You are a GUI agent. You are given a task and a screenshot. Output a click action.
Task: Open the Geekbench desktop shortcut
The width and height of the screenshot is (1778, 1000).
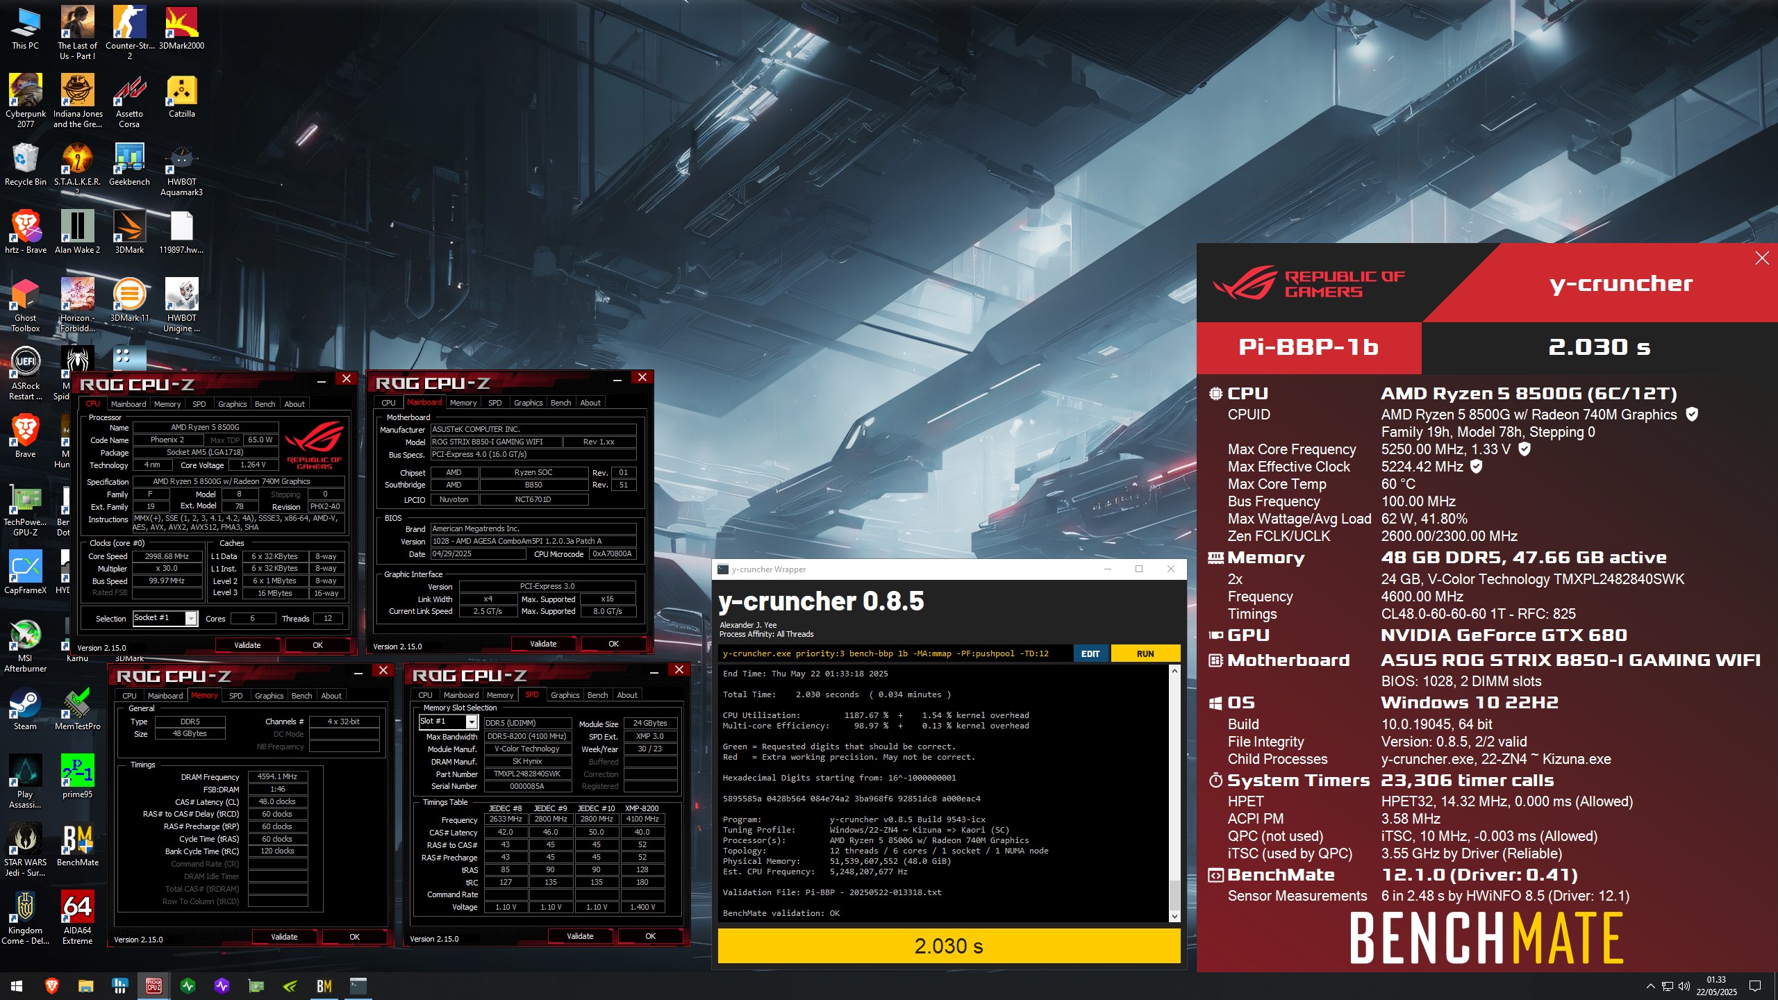pos(129,164)
